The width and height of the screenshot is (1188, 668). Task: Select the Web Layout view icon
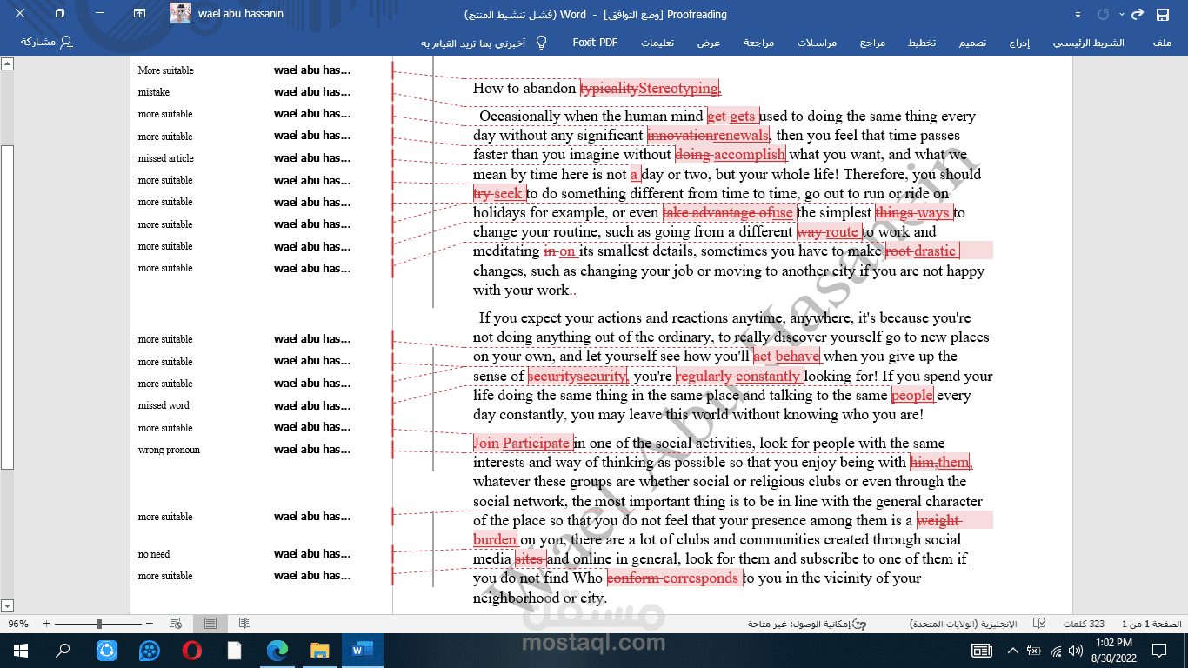pyautogui.click(x=176, y=624)
